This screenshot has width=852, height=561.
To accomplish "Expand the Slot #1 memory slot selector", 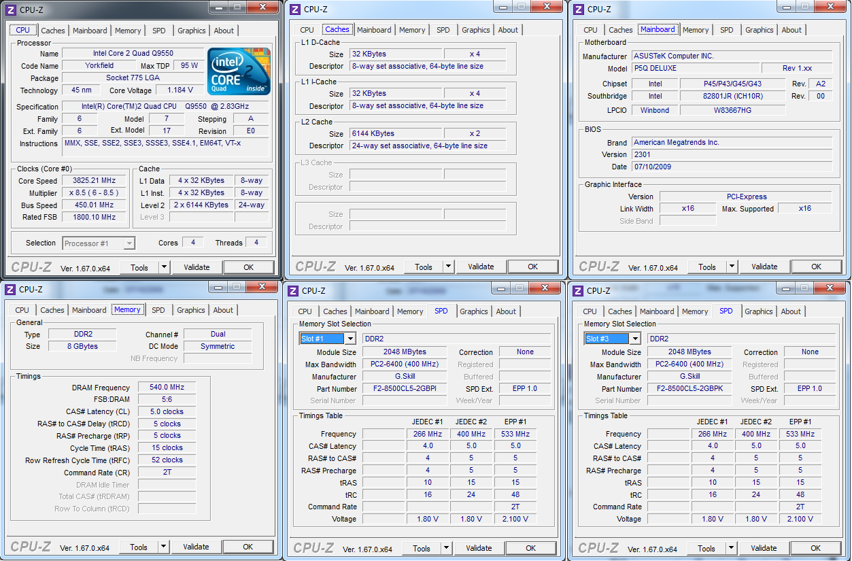I will (350, 339).
